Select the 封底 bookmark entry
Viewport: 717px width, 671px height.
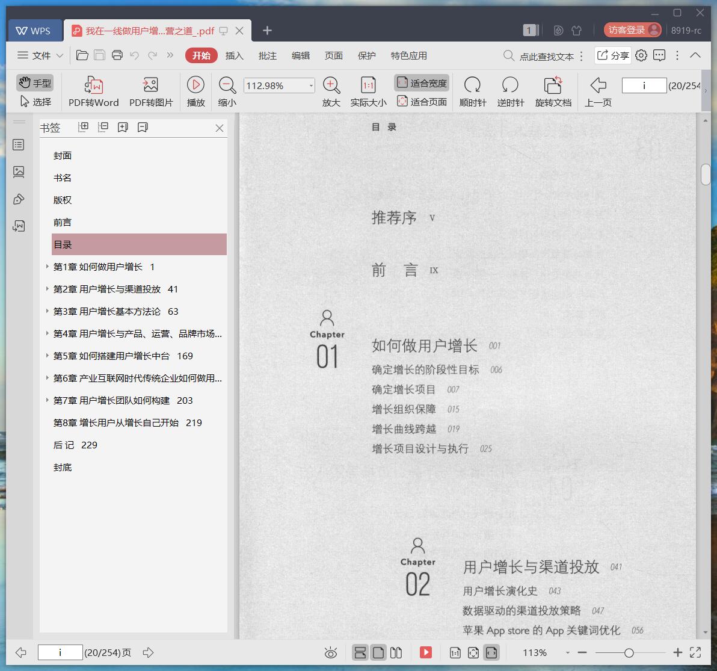pyautogui.click(x=62, y=467)
